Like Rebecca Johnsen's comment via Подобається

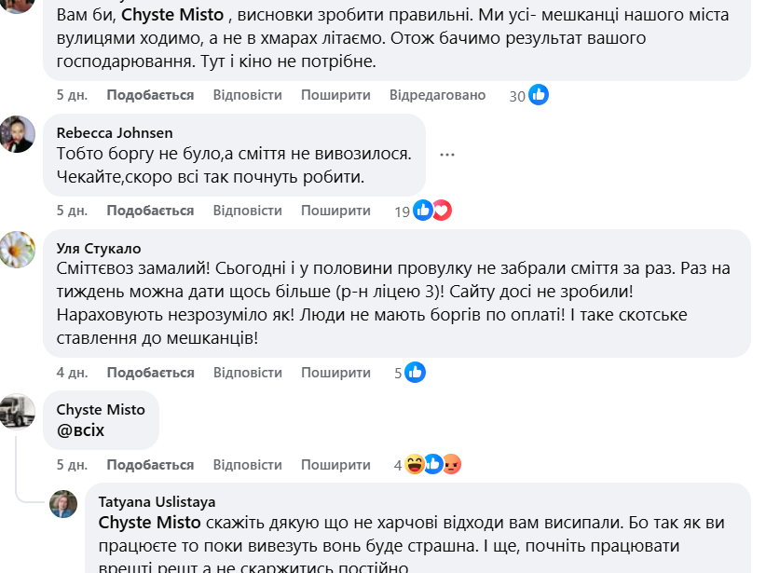point(150,211)
